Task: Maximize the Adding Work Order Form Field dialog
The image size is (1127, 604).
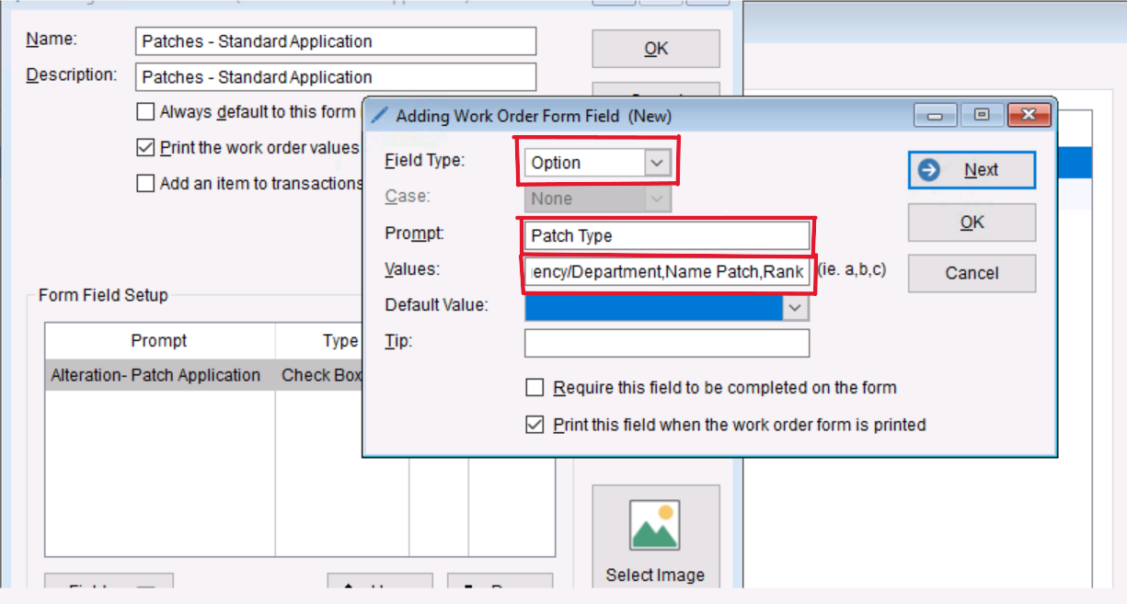Action: 982,116
